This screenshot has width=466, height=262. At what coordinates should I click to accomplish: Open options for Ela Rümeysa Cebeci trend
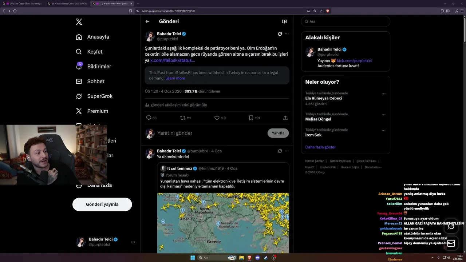click(x=383, y=94)
